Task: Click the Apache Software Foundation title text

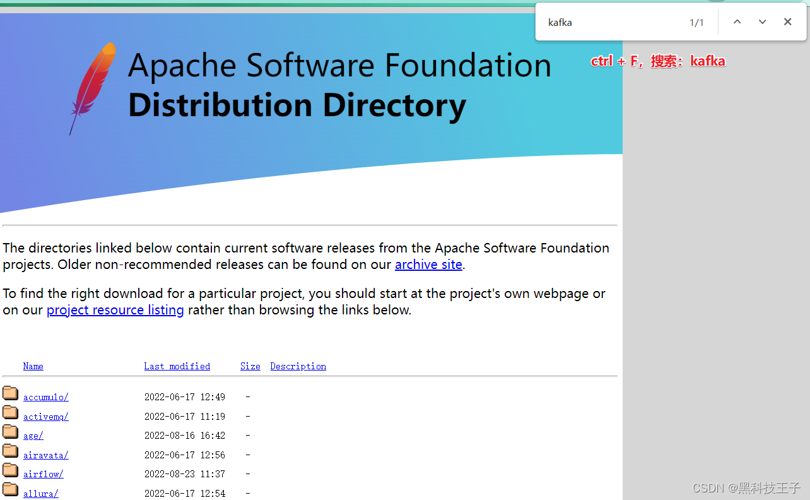Action: 340,65
